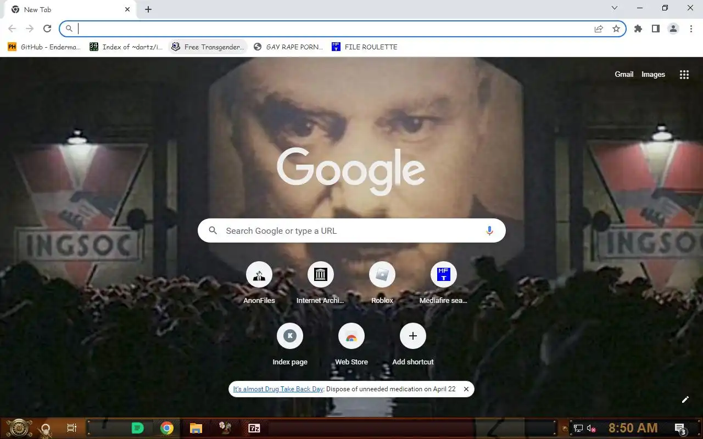The image size is (703, 439).
Task: Reload the current page
Action: [47, 29]
